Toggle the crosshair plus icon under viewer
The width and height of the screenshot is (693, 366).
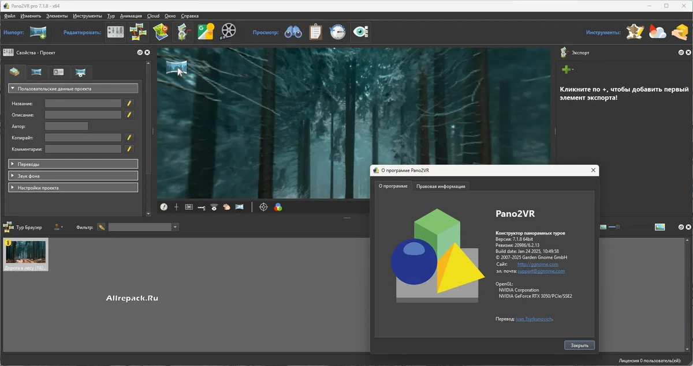click(176, 207)
